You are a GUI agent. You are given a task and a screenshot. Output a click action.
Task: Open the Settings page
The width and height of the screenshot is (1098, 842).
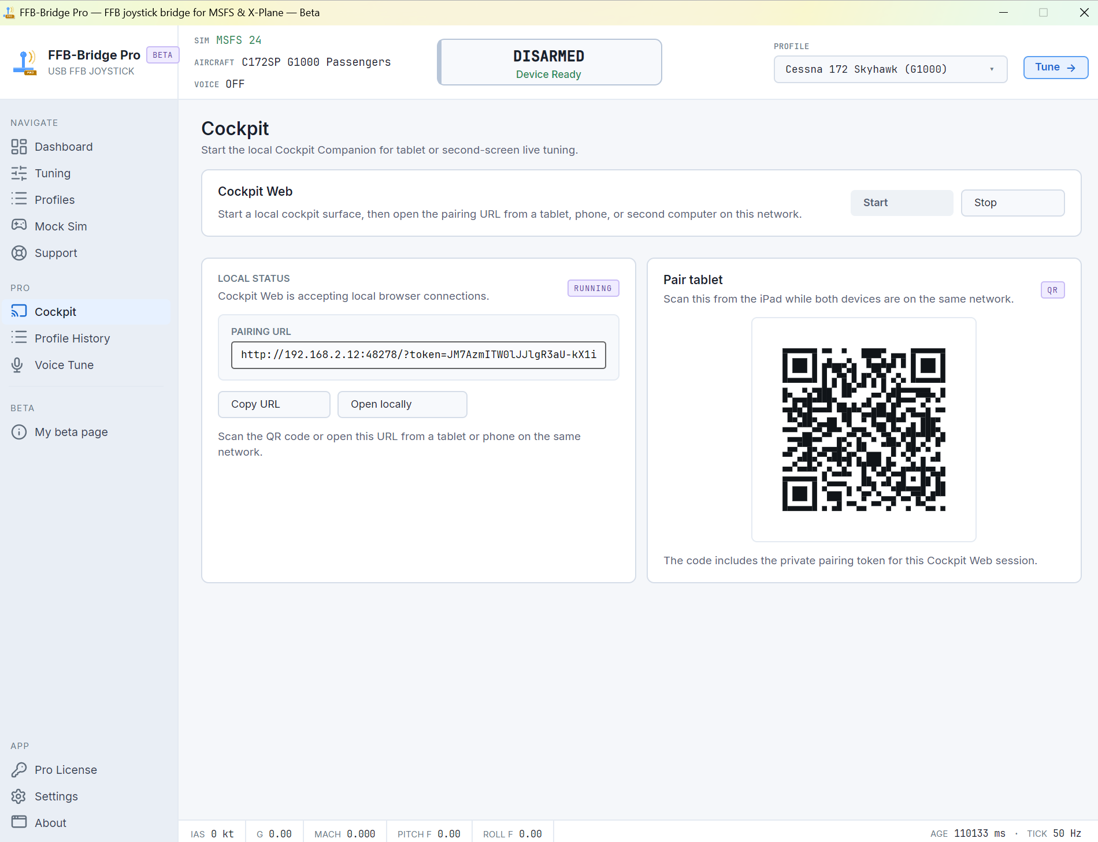[87, 796]
